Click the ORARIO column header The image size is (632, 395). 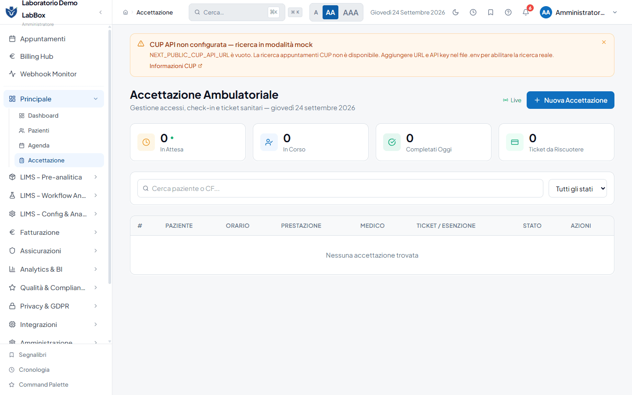point(237,226)
